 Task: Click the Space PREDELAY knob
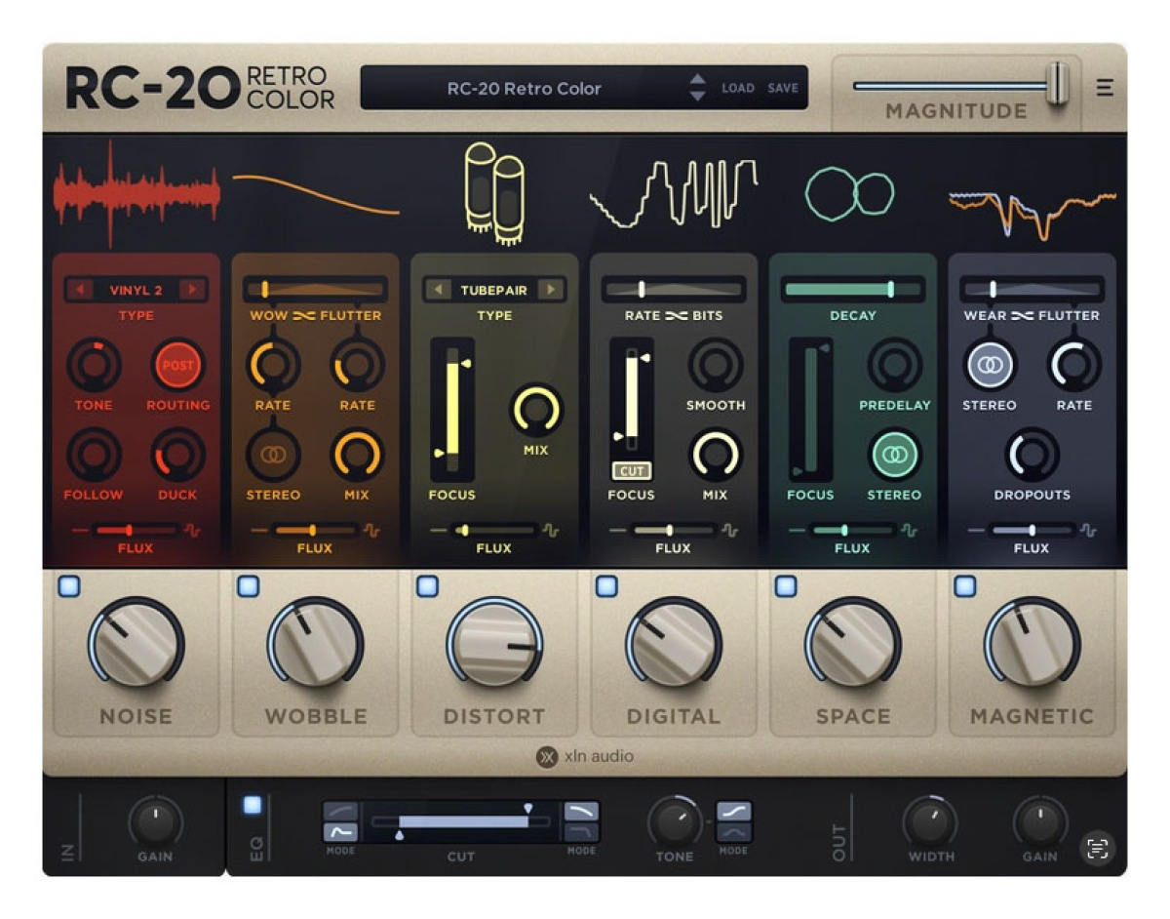(894, 366)
